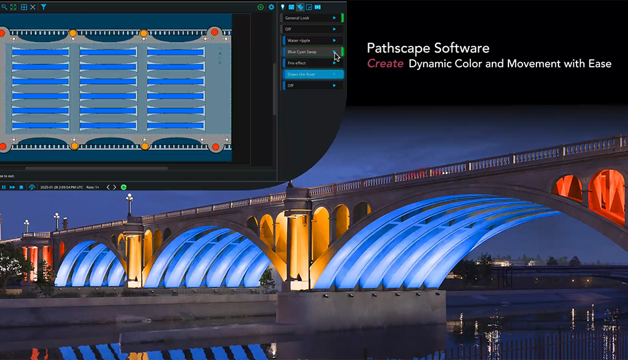The height and width of the screenshot is (360, 628).
Task: Click the play arrow on General Look row
Action: pyautogui.click(x=334, y=18)
